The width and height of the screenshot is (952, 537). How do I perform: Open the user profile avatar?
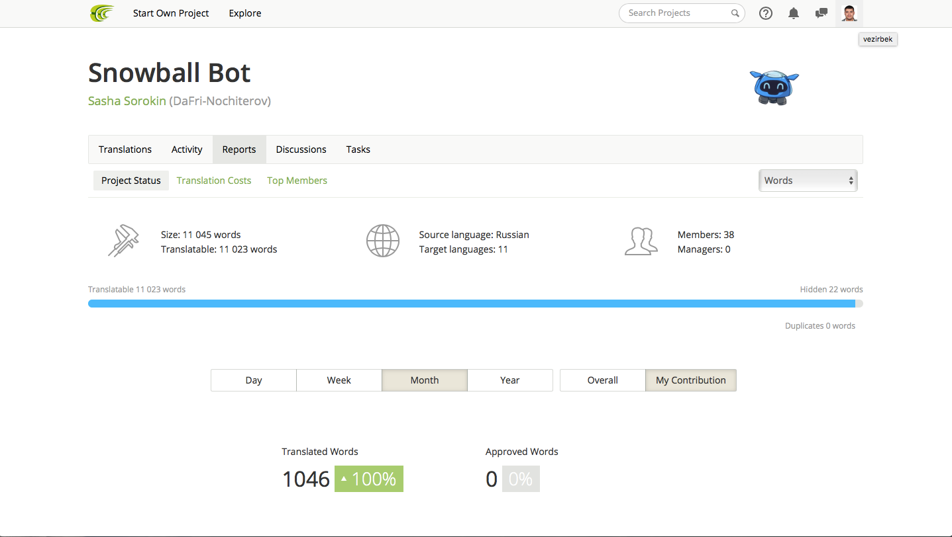[849, 13]
